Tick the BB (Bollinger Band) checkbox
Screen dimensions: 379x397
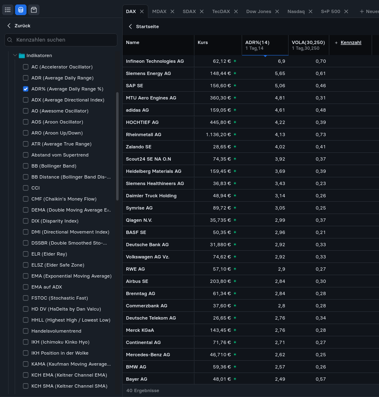(x=26, y=166)
